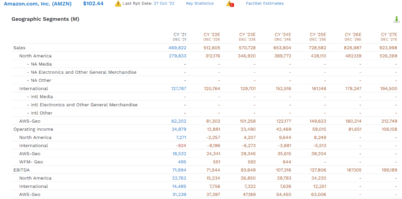Click Sales estimate 923,998 for CY '27E
Screen dimensions: 402x199
click(389, 48)
